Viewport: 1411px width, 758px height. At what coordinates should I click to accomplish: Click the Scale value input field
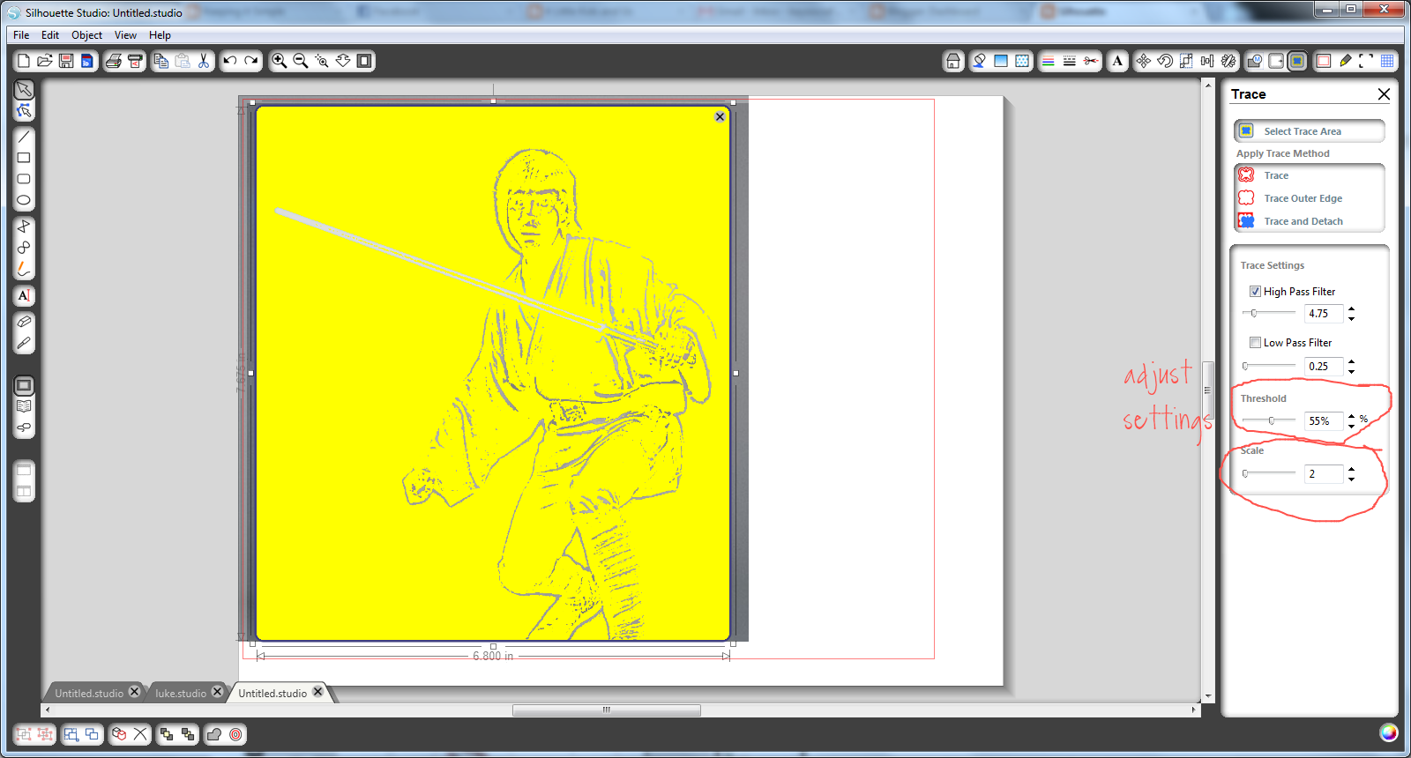[x=1324, y=474]
